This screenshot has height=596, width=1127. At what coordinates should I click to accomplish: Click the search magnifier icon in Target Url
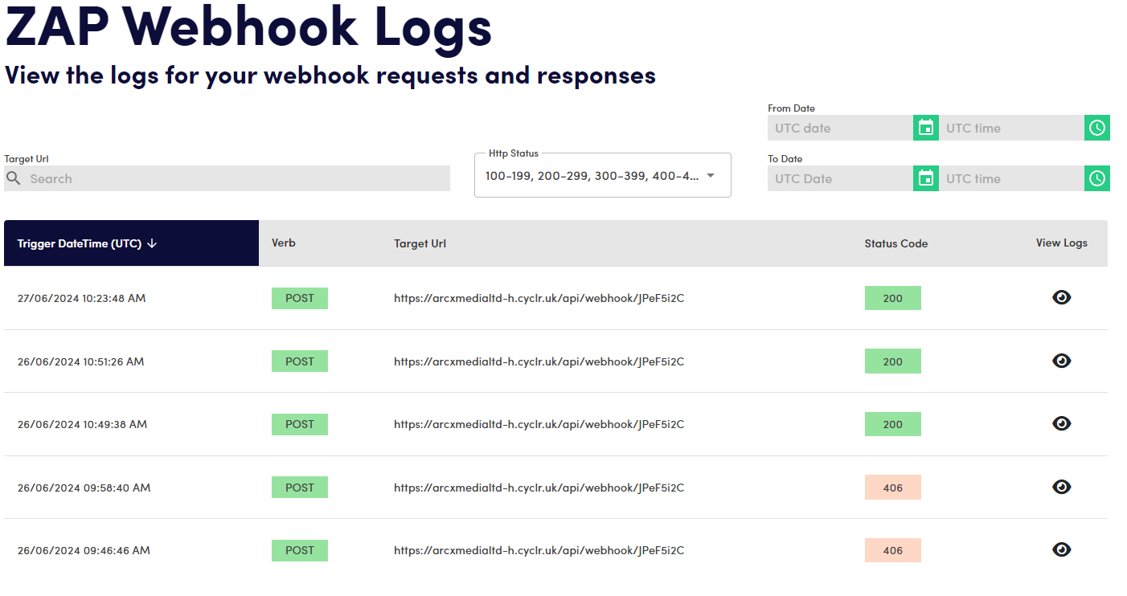tap(14, 178)
